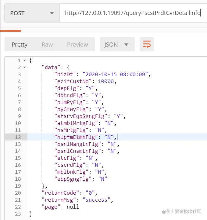Click the "pyGtwyFlg" key

pyautogui.click(x=72, y=109)
